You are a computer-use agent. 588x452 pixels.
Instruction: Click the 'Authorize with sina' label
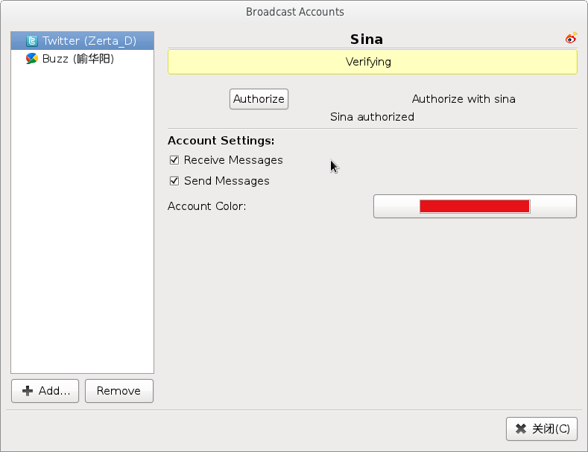464,99
